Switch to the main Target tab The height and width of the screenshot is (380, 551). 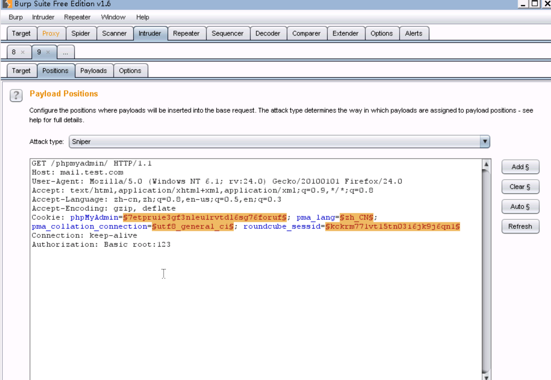tap(21, 33)
